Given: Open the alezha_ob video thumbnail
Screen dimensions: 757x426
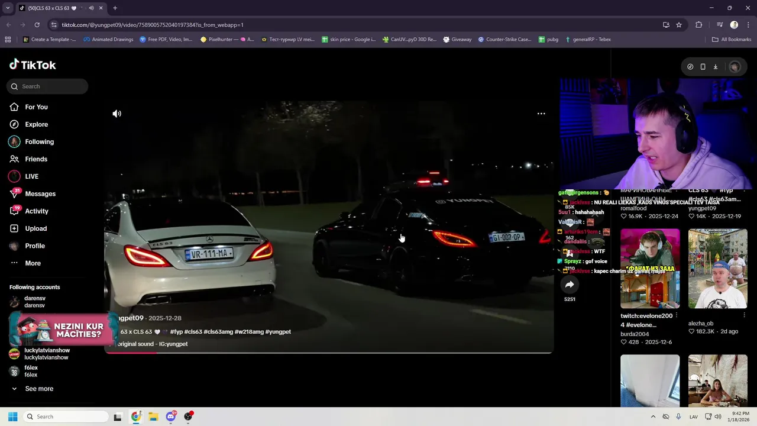Looking at the screenshot, I should click(717, 269).
